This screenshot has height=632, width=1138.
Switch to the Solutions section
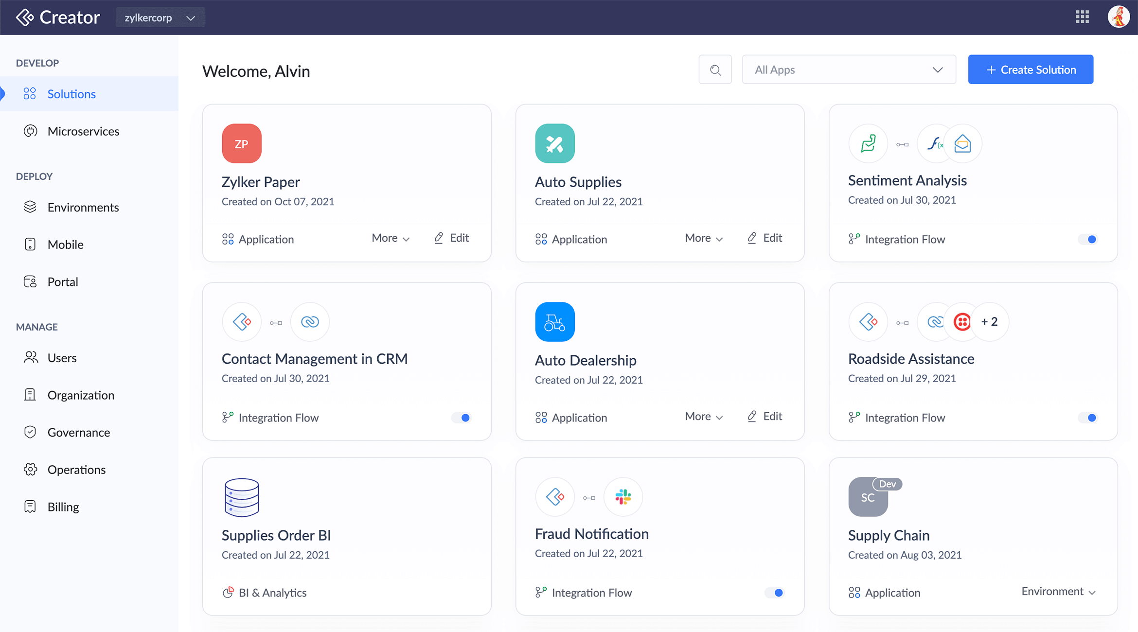[x=71, y=93]
